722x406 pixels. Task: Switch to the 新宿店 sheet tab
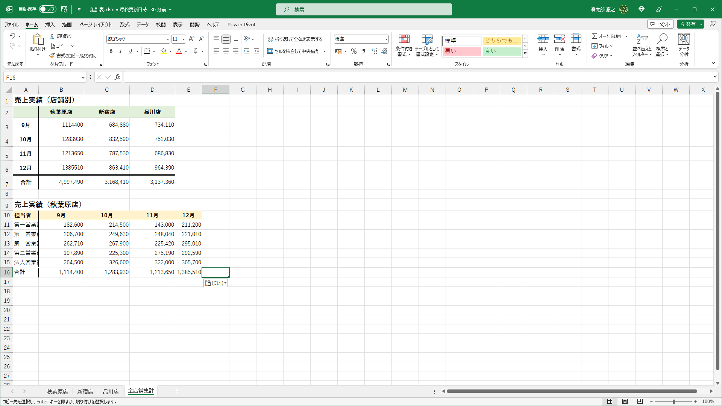coord(85,391)
